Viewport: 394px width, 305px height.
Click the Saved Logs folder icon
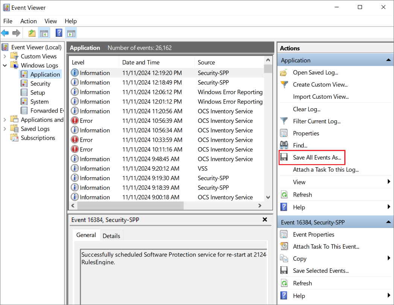click(15, 128)
